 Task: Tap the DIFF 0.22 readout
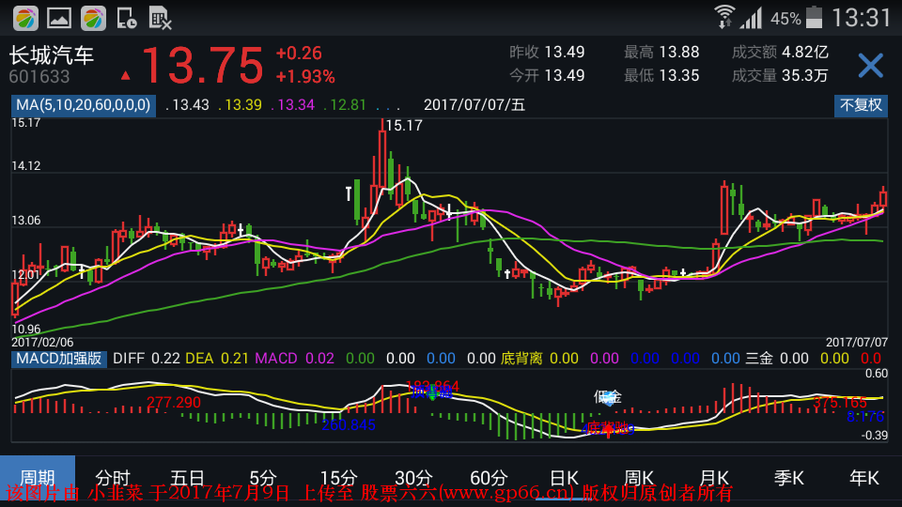(147, 359)
